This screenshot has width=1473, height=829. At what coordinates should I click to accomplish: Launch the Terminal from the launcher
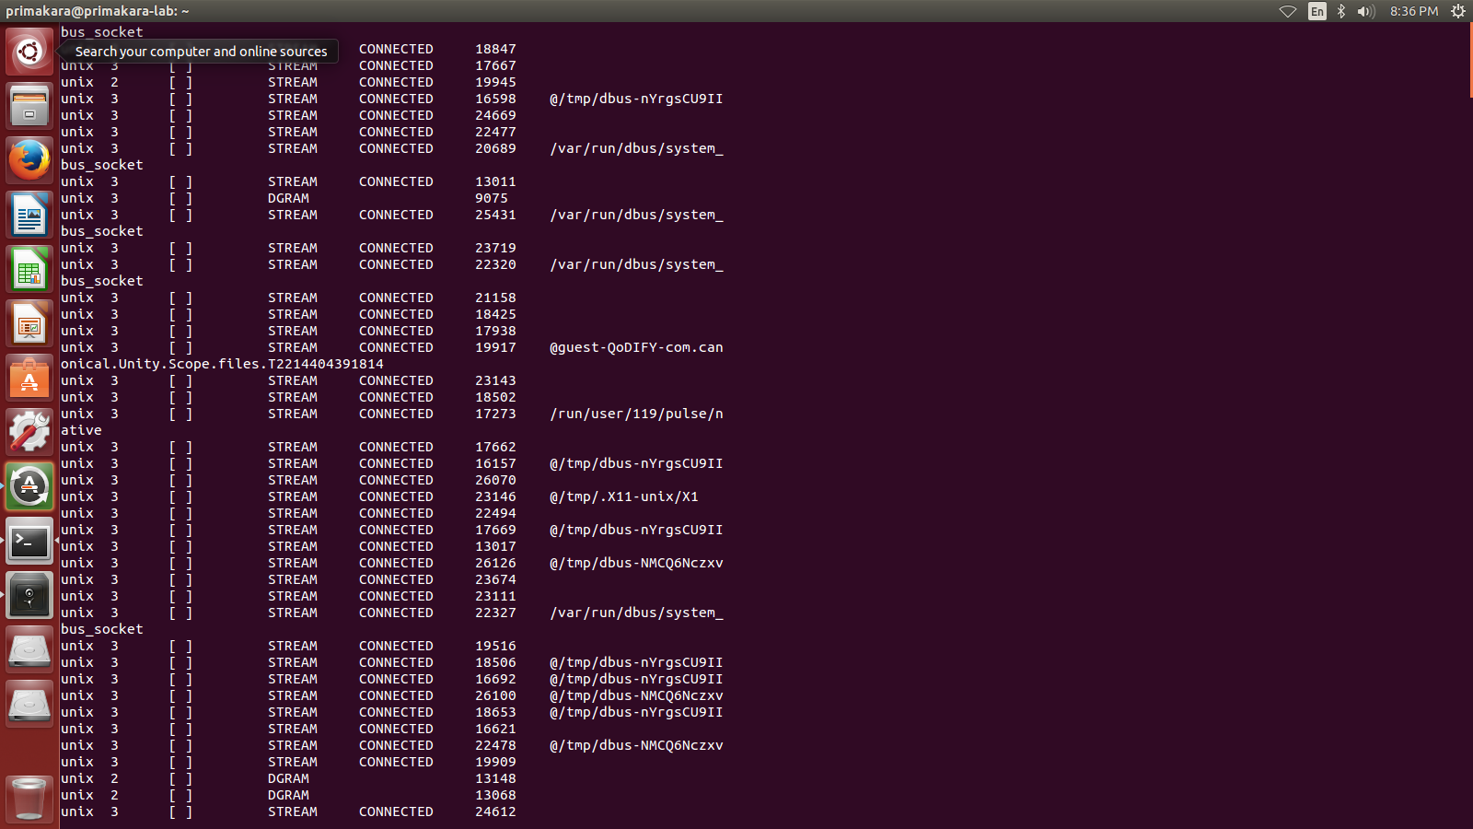tap(29, 542)
